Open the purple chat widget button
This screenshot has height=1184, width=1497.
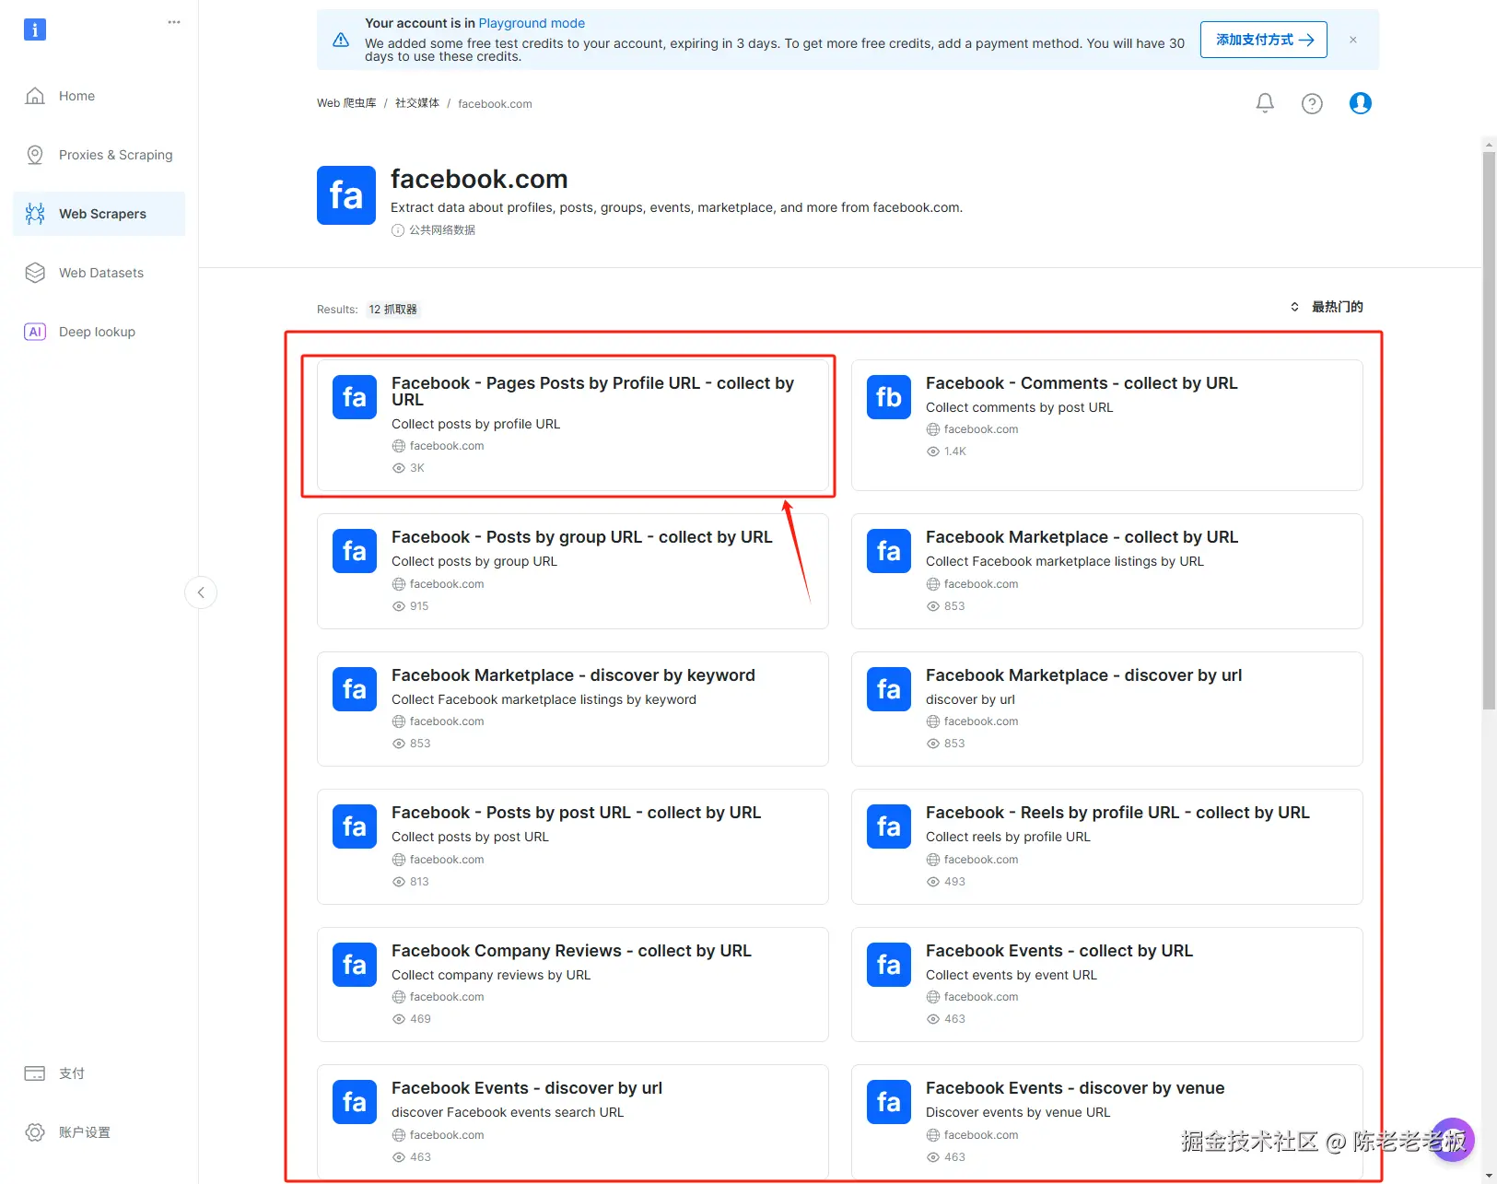[1453, 1140]
